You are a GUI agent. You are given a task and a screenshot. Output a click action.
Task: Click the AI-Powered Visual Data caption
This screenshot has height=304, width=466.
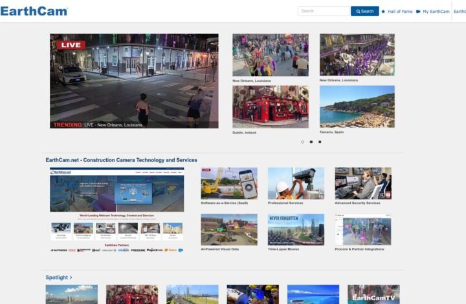coord(220,249)
